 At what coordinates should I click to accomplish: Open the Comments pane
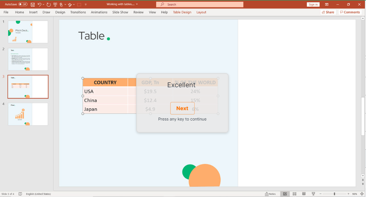point(350,12)
